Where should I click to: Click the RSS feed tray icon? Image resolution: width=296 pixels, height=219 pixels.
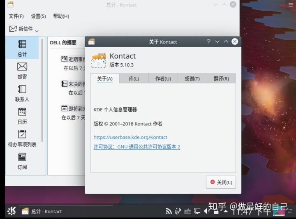click(169, 211)
